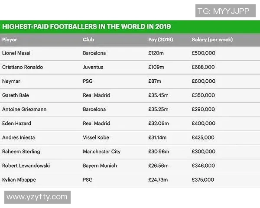Select Eden Hazard's £400,000 weekly salary
The height and width of the screenshot is (208, 260).
point(203,123)
